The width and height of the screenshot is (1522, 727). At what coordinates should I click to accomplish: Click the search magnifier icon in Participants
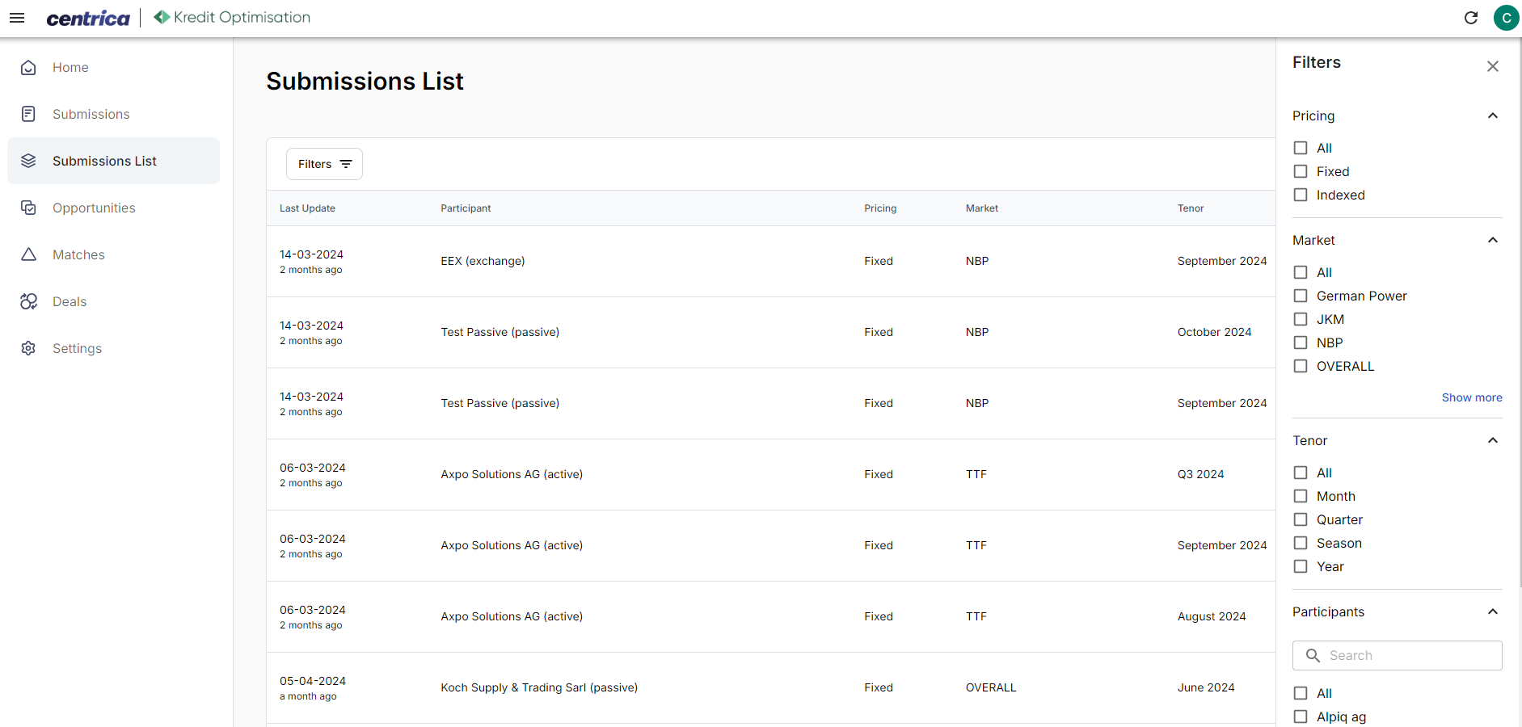[x=1313, y=655]
